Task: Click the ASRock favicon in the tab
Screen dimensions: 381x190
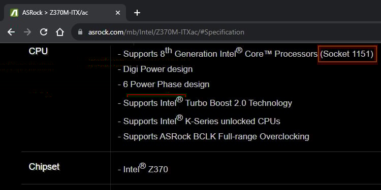Action: pyautogui.click(x=14, y=13)
